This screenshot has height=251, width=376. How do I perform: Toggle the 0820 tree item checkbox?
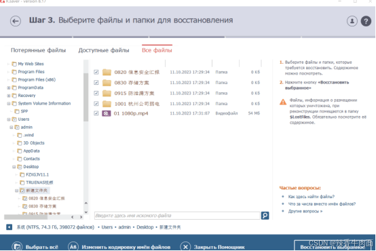coord(24,199)
